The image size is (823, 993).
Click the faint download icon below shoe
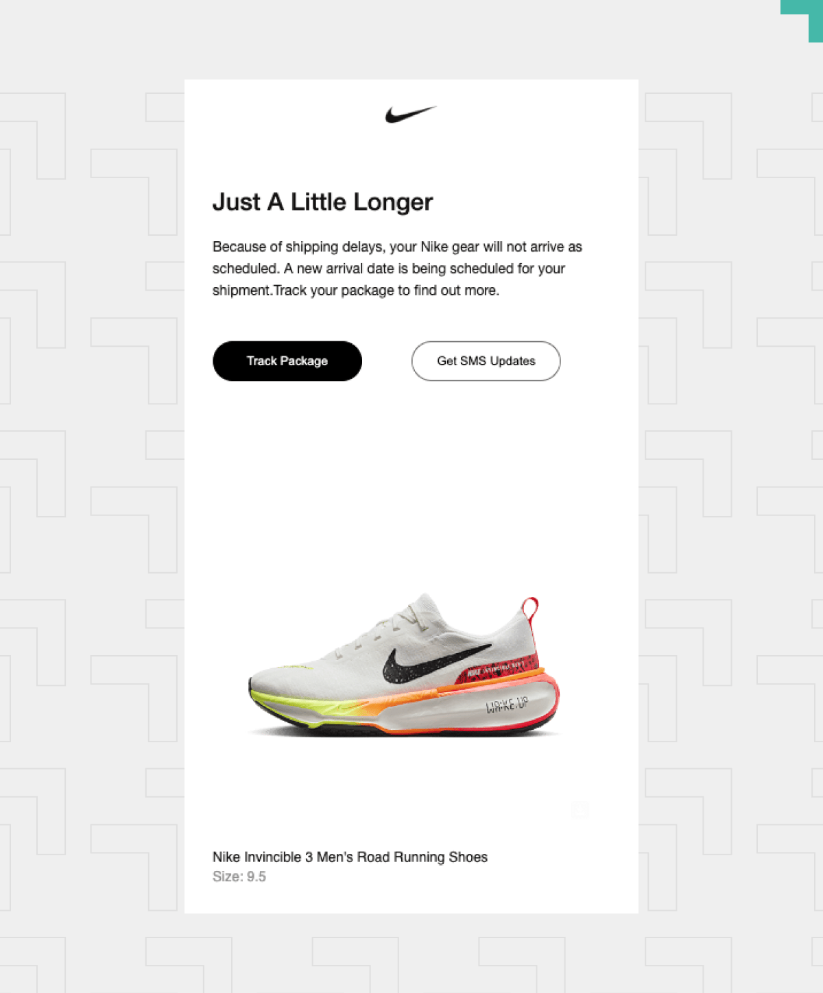pyautogui.click(x=580, y=811)
